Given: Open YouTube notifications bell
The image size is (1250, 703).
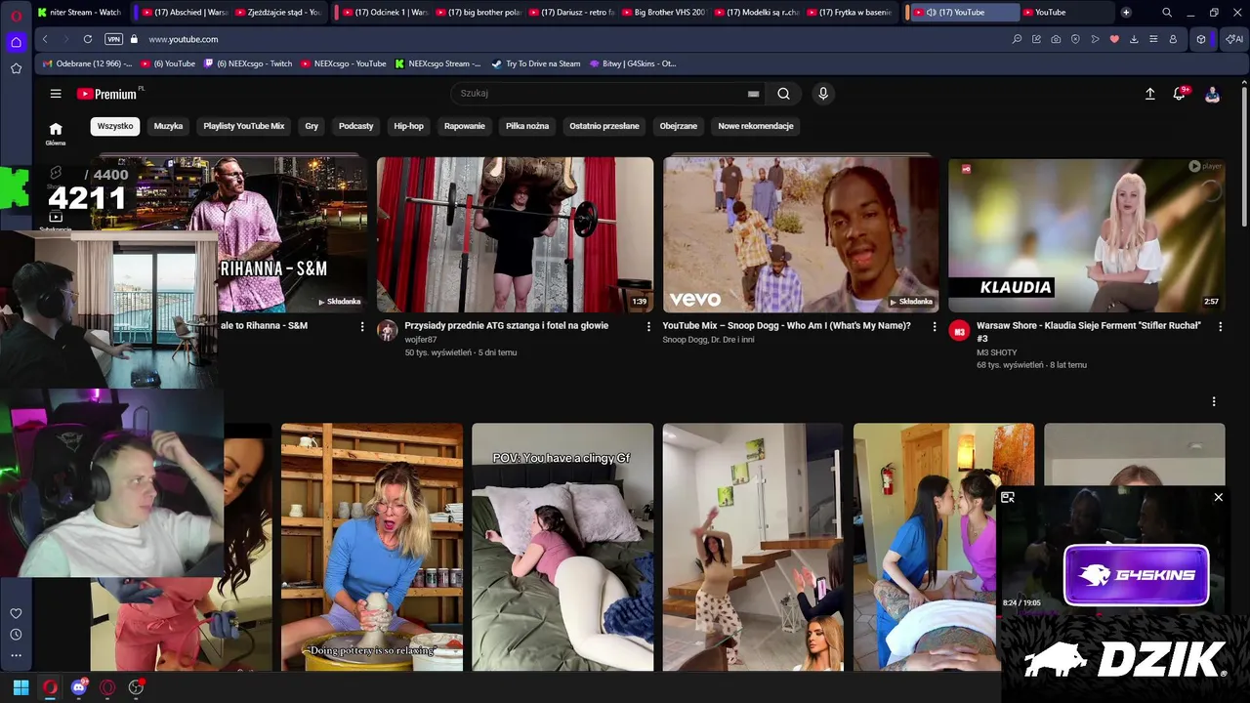Looking at the screenshot, I should (1180, 94).
